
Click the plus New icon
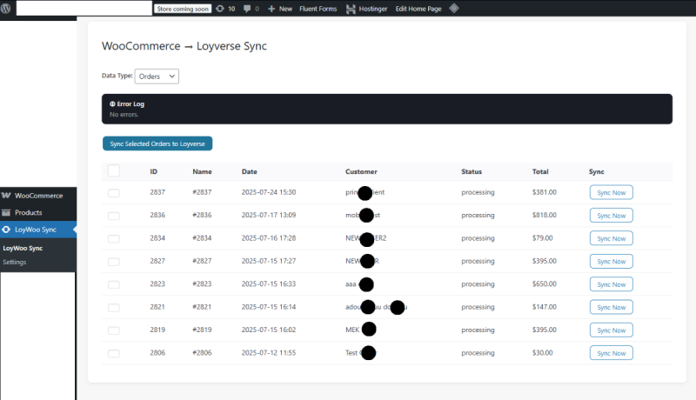pos(272,8)
